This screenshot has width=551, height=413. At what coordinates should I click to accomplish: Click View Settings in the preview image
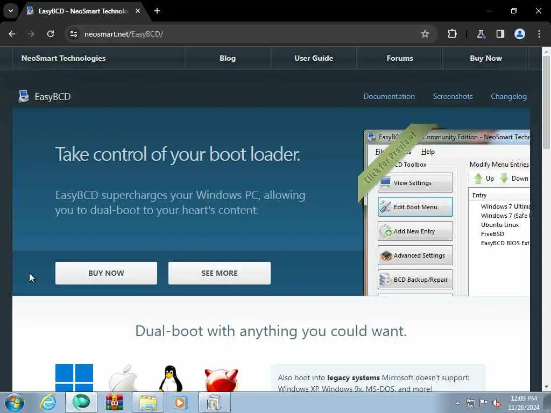pos(415,183)
